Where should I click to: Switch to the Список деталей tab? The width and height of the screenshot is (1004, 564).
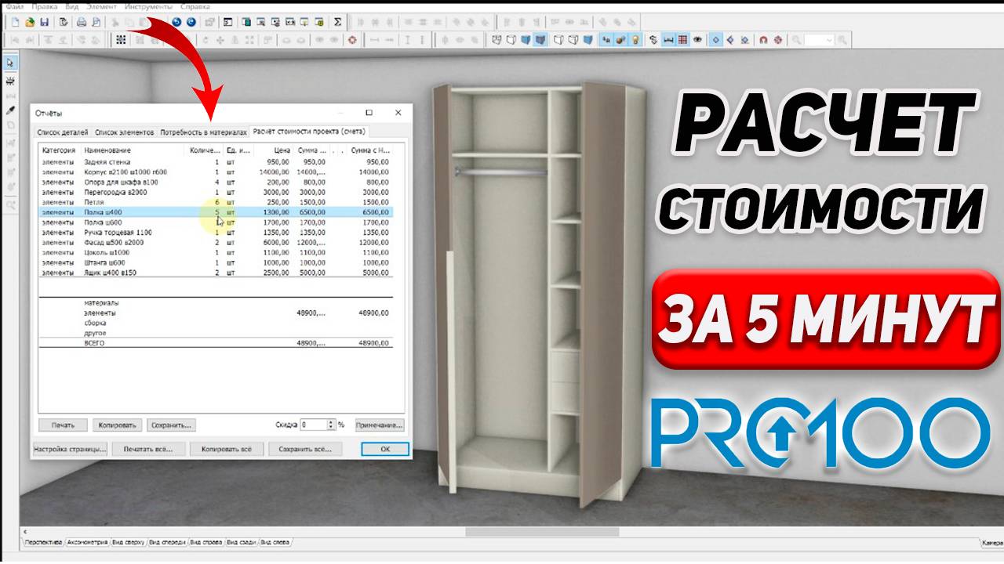point(63,132)
